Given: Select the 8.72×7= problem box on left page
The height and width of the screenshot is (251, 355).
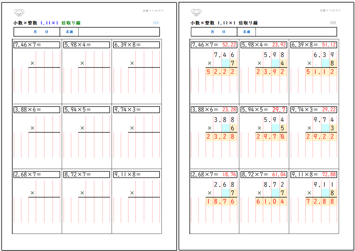Looking at the screenshot, I should pos(87,174).
